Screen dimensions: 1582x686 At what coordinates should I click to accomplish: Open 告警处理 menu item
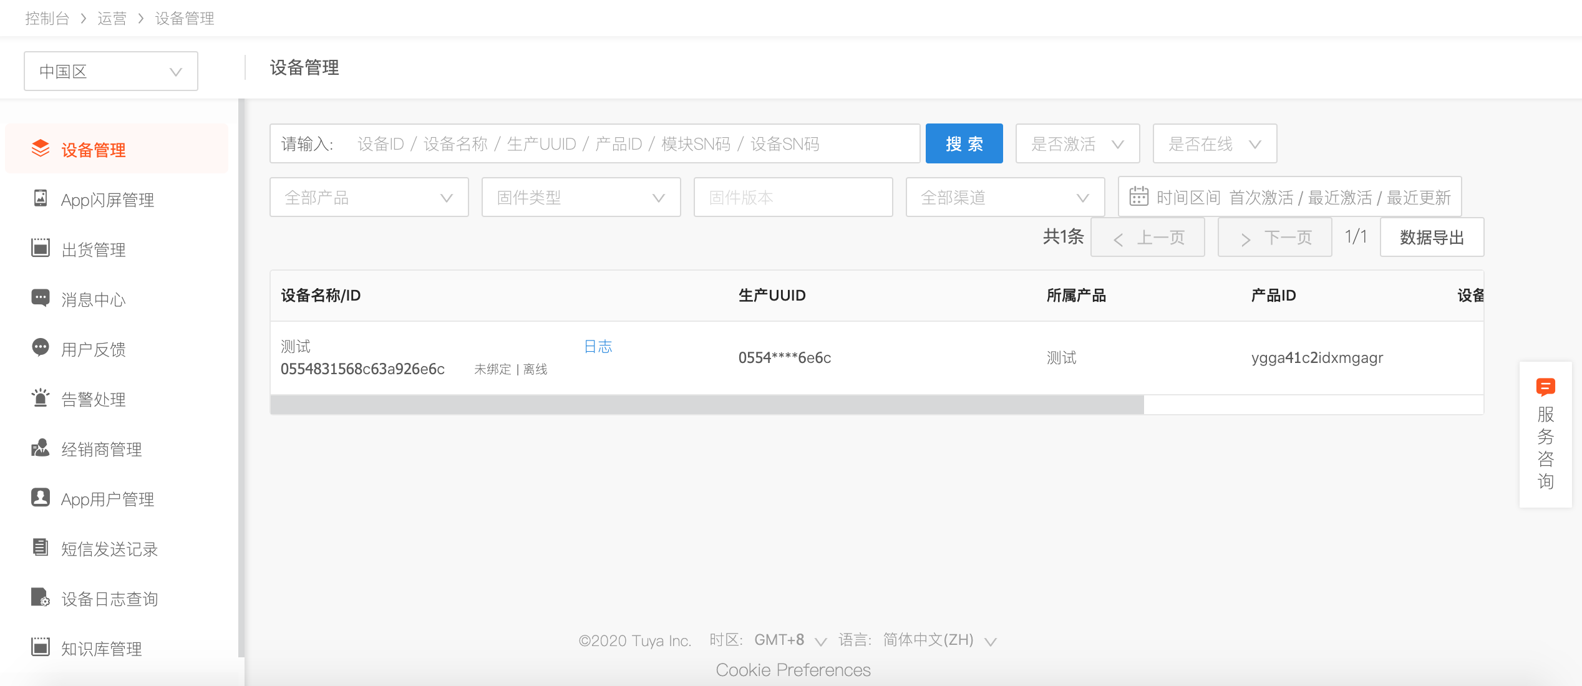[x=117, y=399]
